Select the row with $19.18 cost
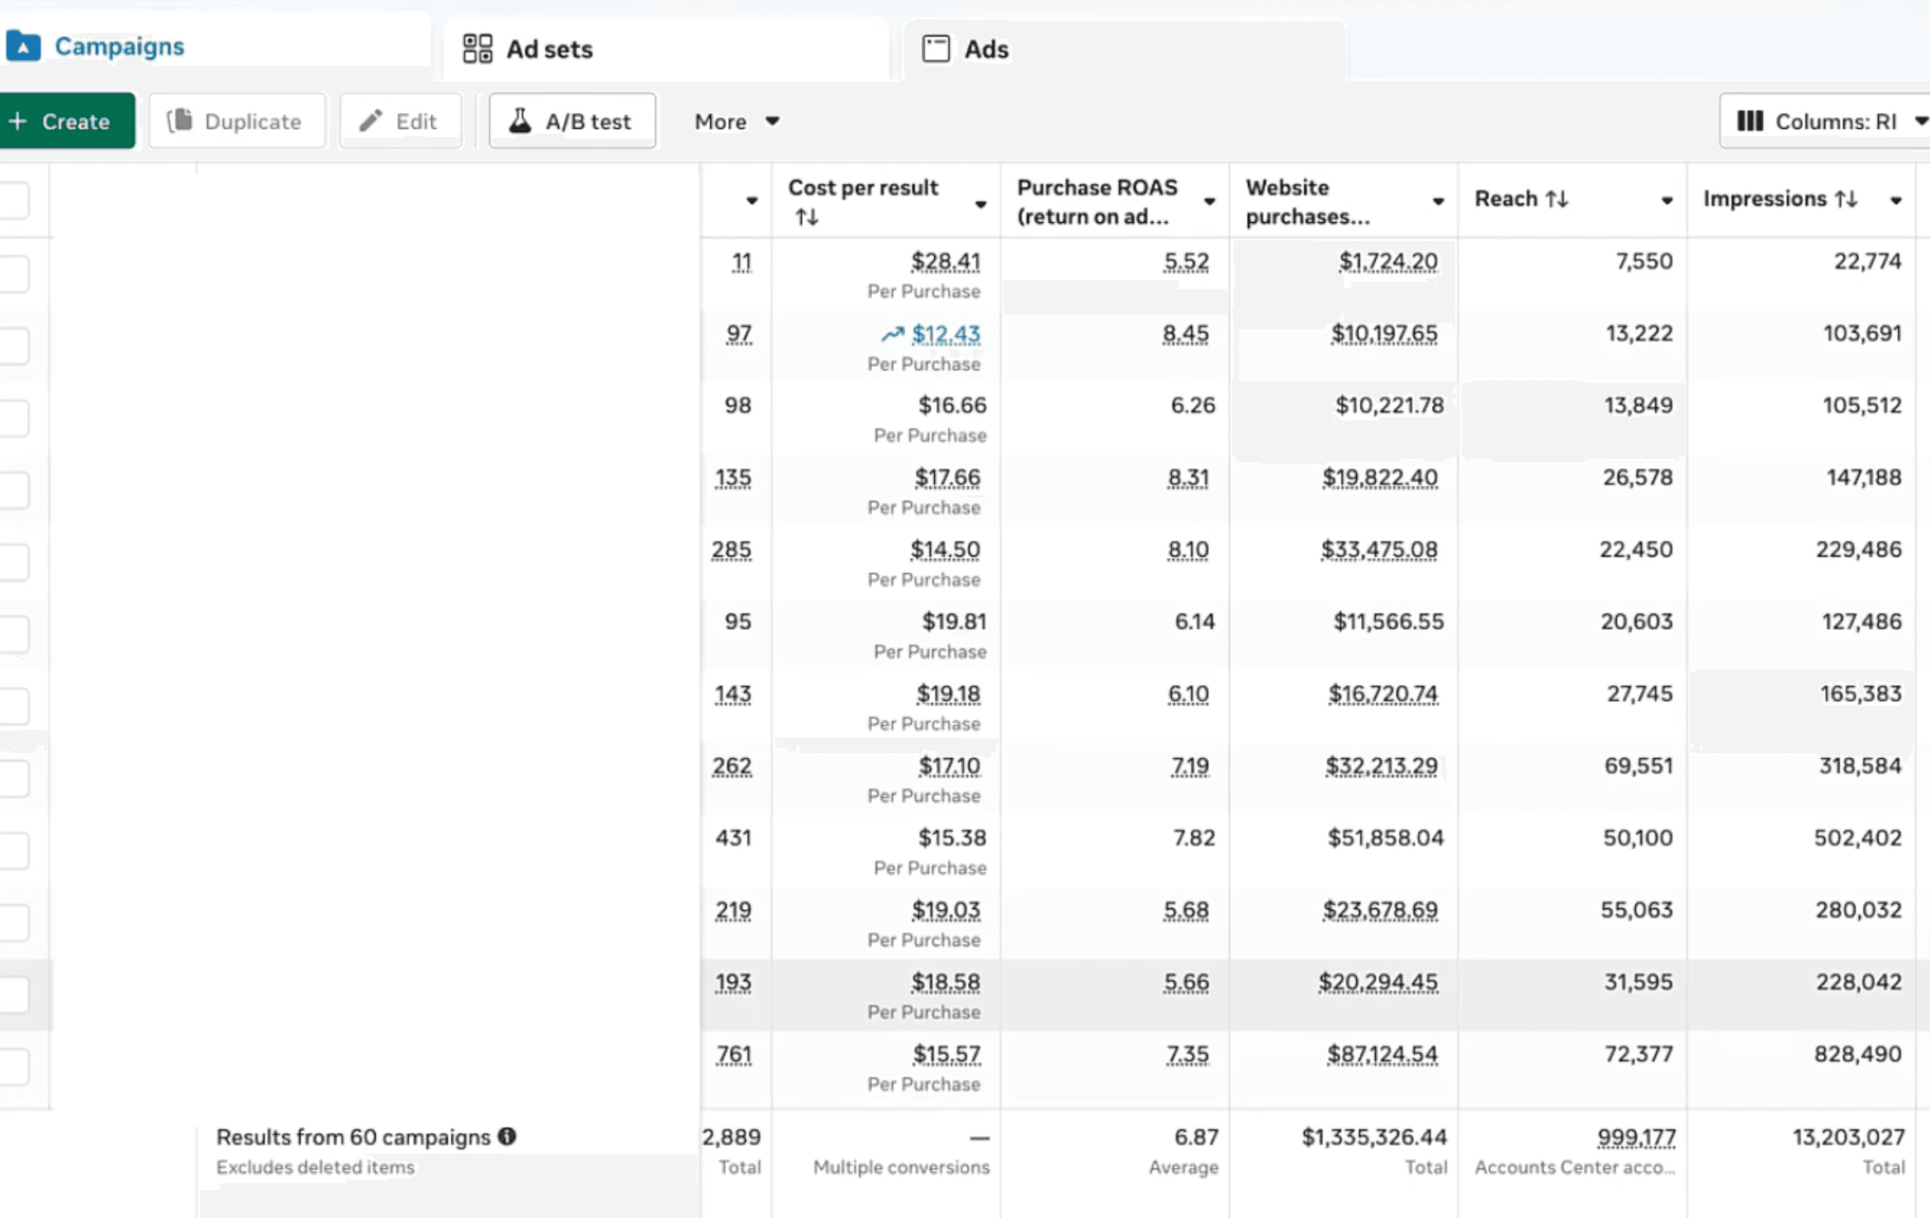The image size is (1930, 1218). 14,707
